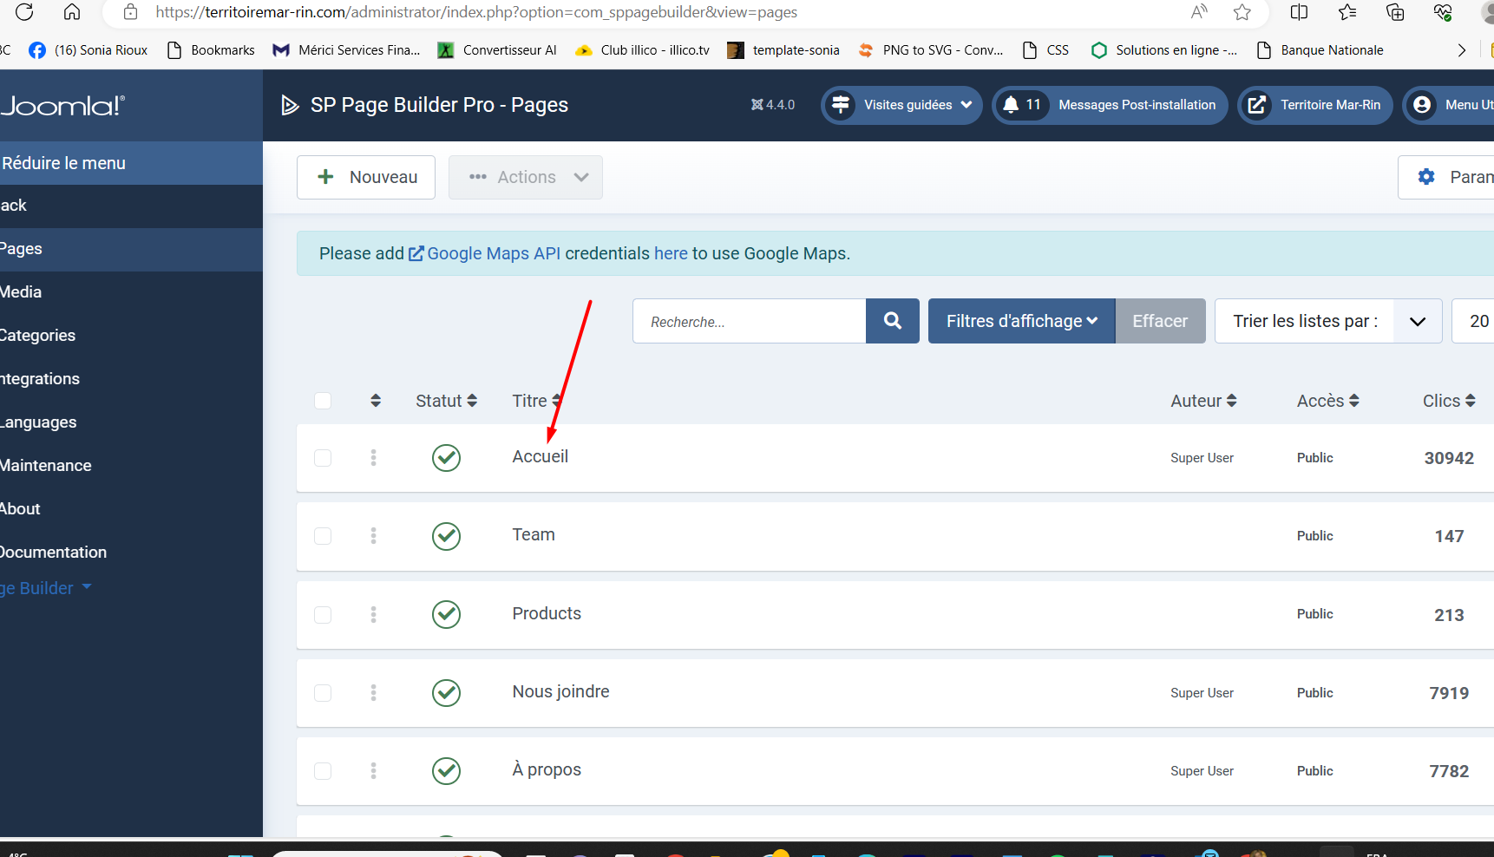Check the select-all checkbox in table header
1494x857 pixels.
[323, 401]
